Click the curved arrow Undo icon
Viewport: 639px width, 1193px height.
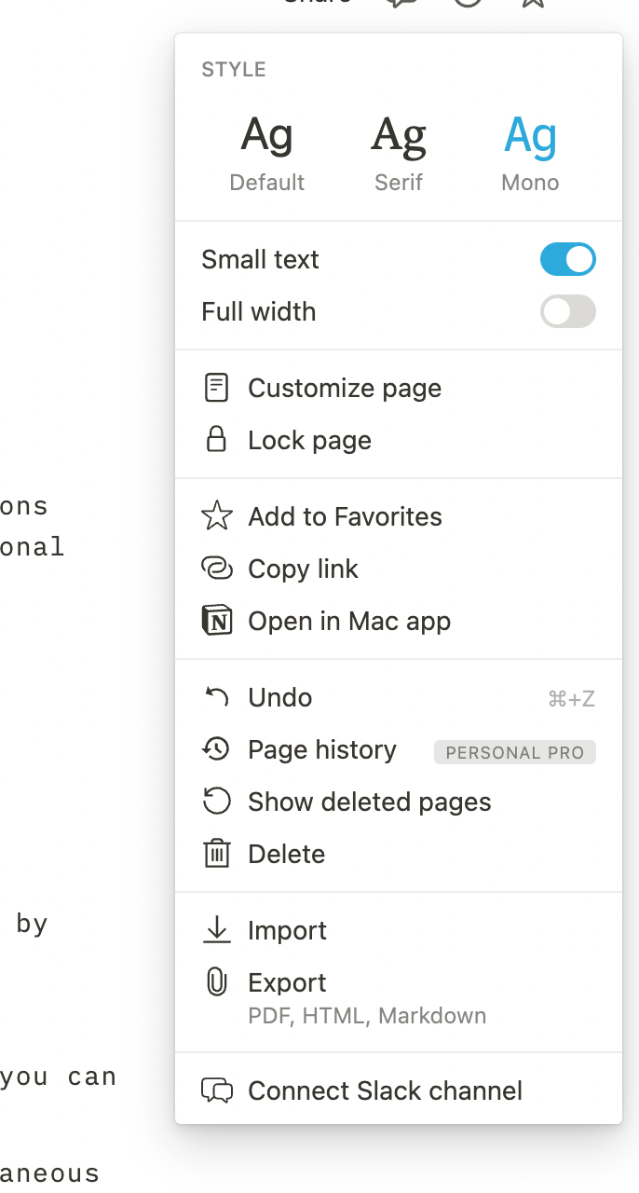[x=216, y=696]
